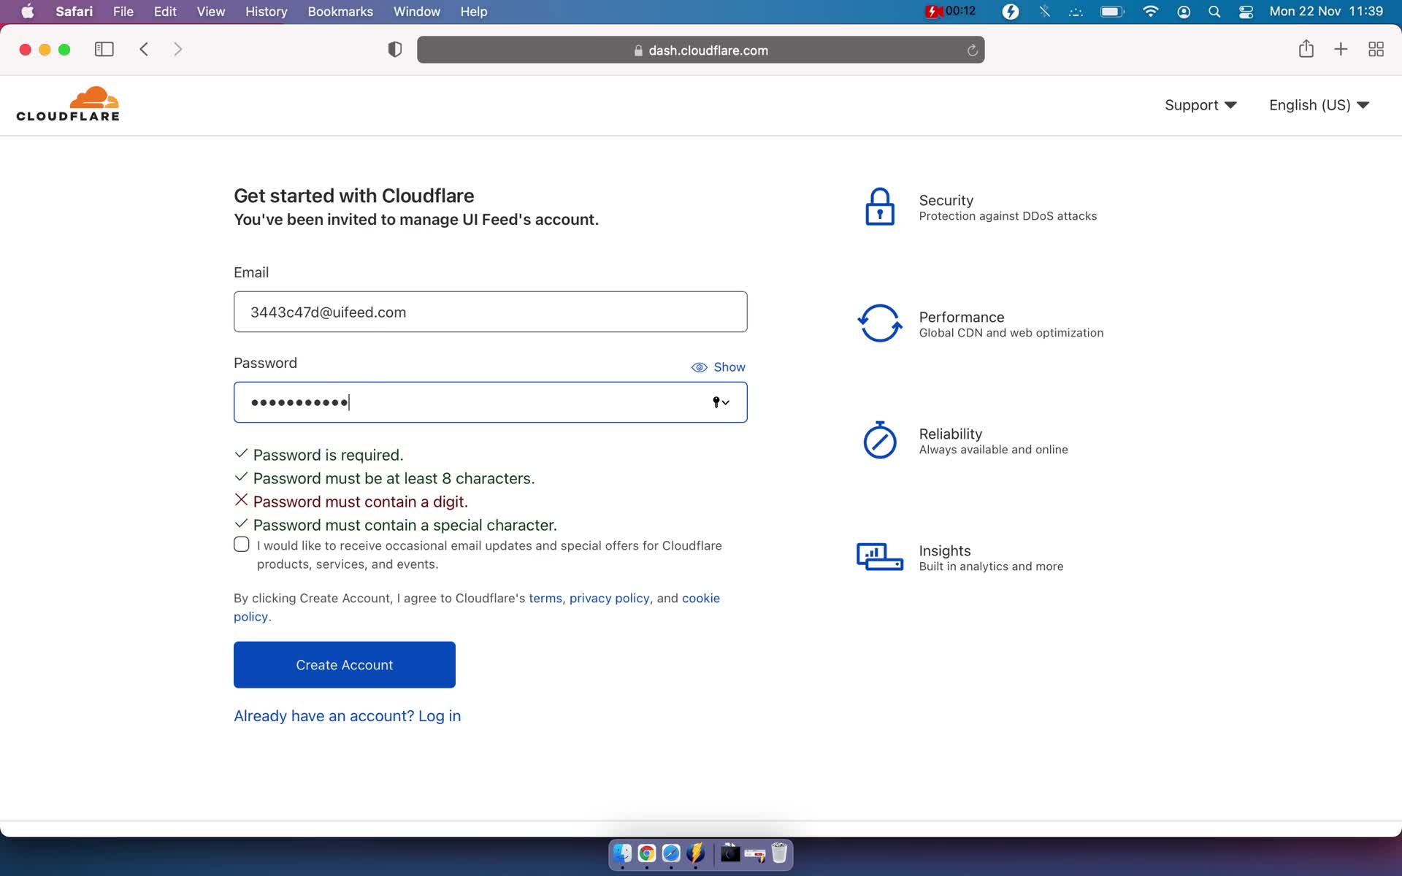The width and height of the screenshot is (1402, 876).
Task: Open the Apple menu
Action: coord(28,12)
